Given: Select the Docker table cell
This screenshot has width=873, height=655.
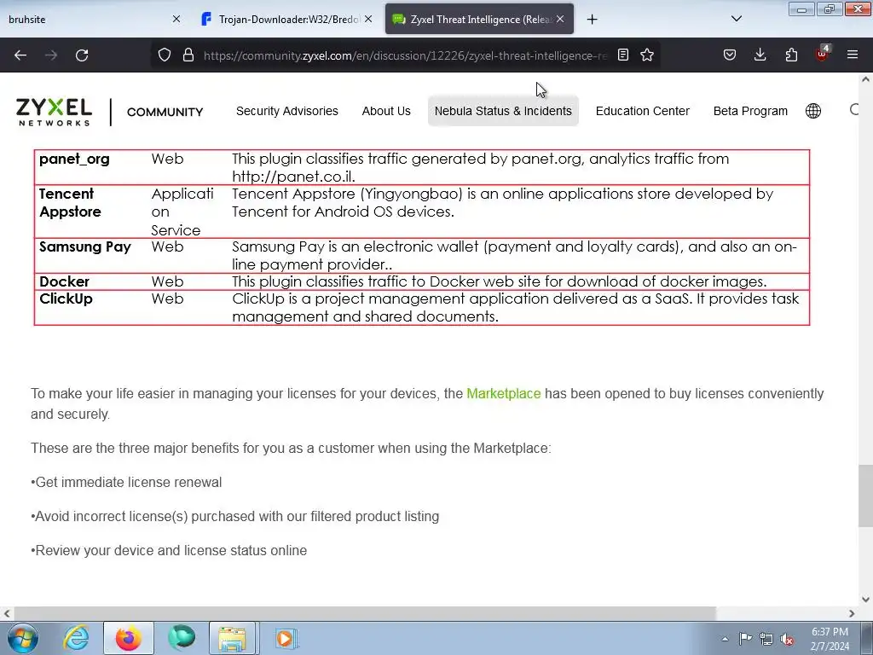Looking at the screenshot, I should pos(64,281).
